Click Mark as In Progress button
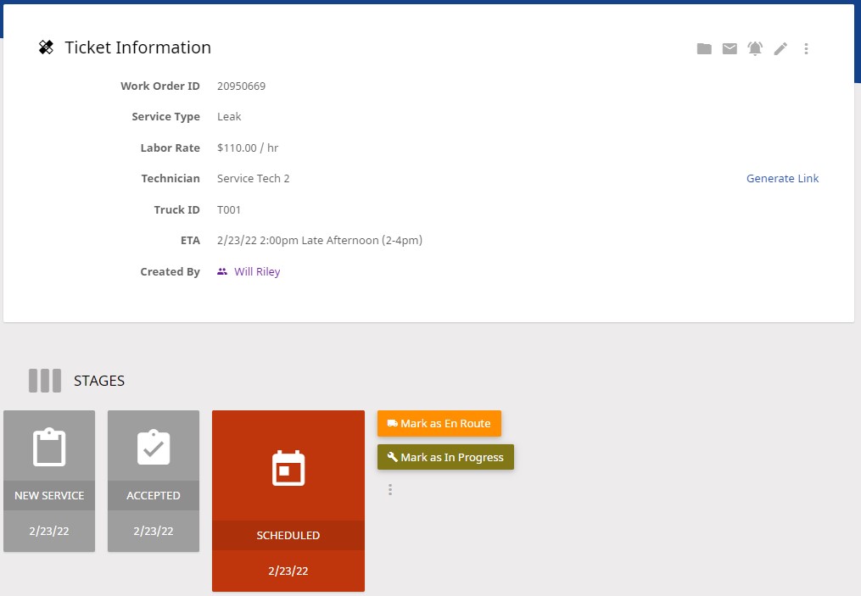The height and width of the screenshot is (596, 861). pos(445,457)
